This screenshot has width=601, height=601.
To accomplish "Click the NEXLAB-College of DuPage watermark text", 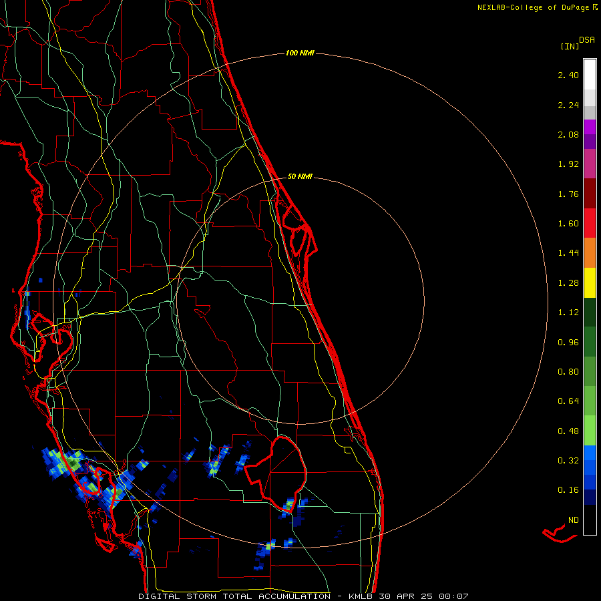I will (533, 7).
